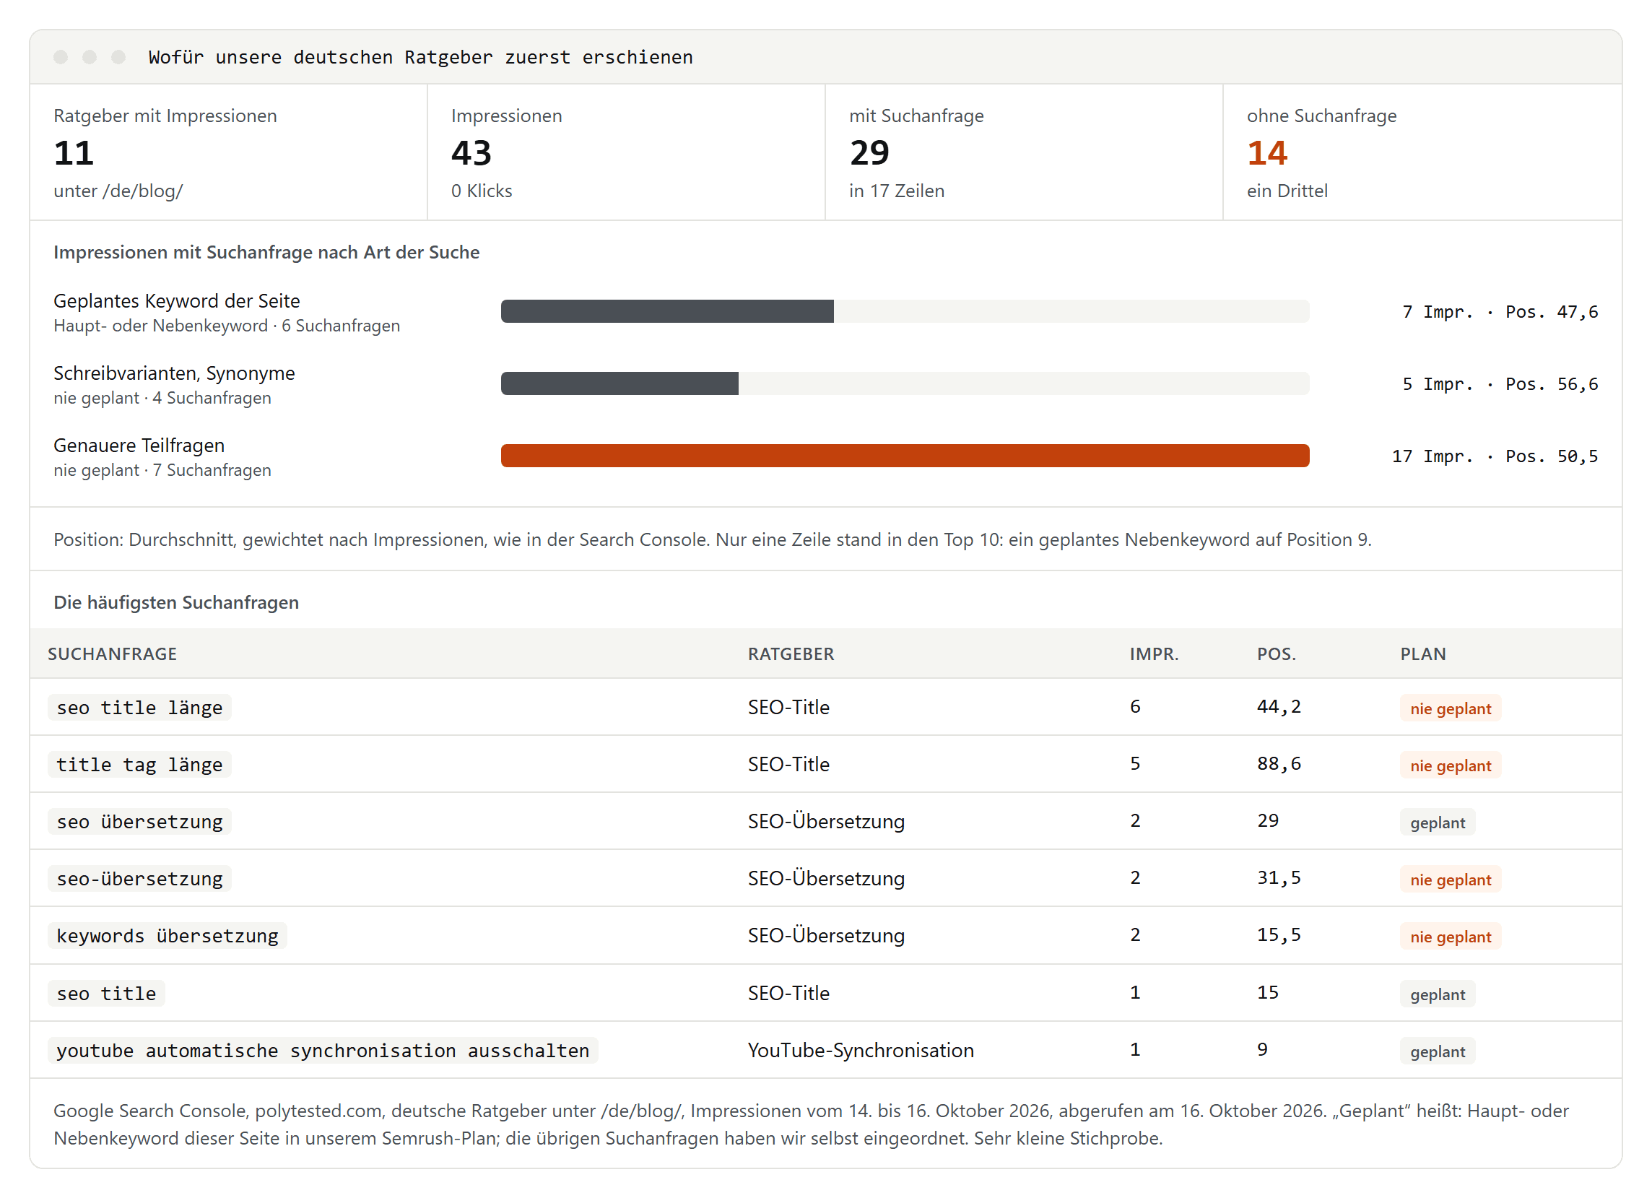Select the 'youtube automatische synchronisation ausschalten' query
This screenshot has height=1198, width=1652.
(323, 1050)
